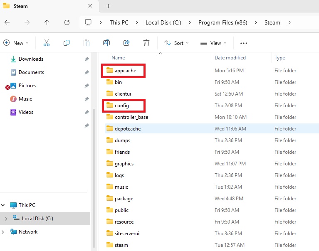Go back with the left arrow
This screenshot has height=251, width=319.
coord(7,22)
